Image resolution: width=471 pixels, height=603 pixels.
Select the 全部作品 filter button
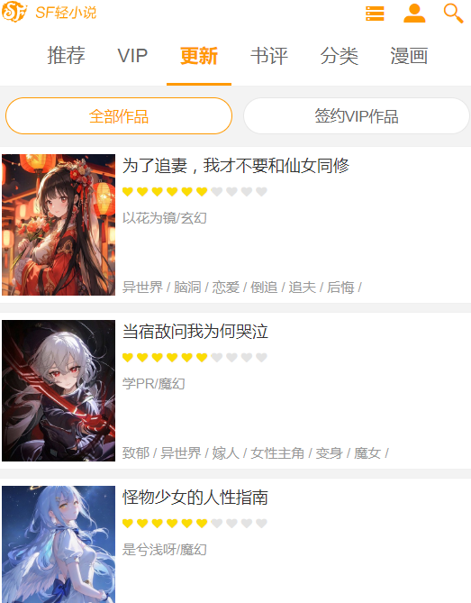[119, 115]
